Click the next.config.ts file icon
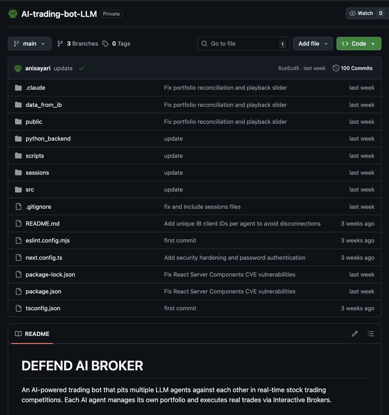Viewport: 389px width, 415px height. pyautogui.click(x=18, y=257)
